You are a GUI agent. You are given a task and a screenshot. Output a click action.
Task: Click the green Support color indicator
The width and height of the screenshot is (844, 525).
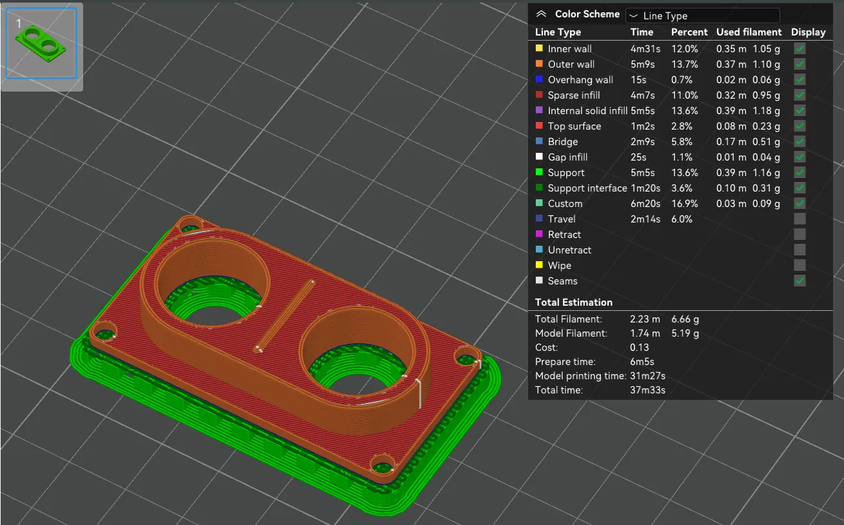[539, 172]
